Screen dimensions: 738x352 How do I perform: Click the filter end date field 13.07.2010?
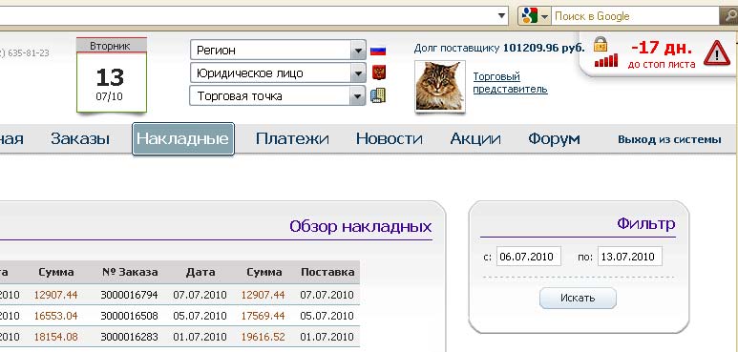[630, 257]
